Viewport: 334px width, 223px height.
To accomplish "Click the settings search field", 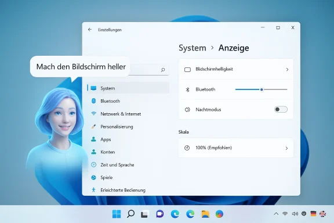I will (x=149, y=70).
